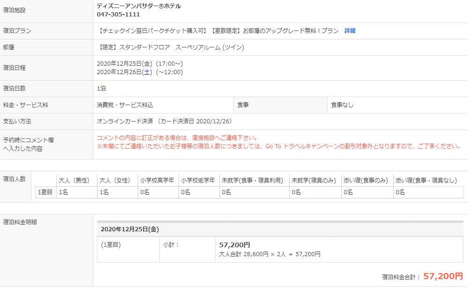Select the room type スーペリアルーム (ツイン)
470x289 pixels.
tap(209, 47)
